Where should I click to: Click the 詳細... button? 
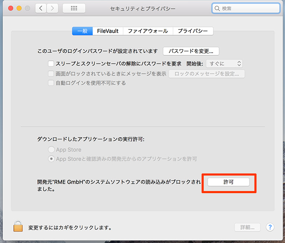tap(247, 227)
